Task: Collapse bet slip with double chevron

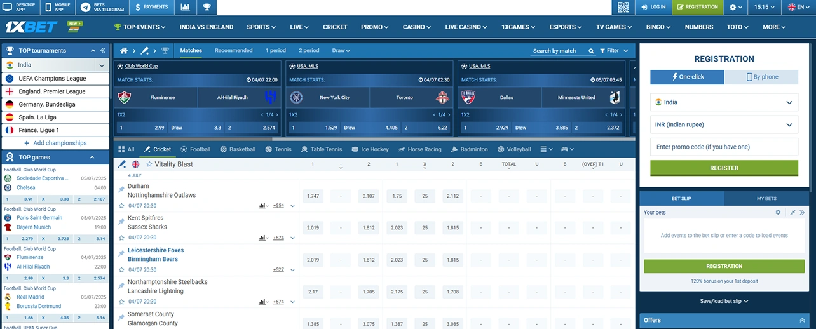Action: 802,213
